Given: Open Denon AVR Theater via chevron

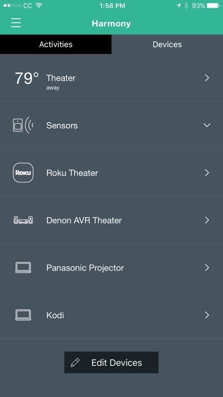Looking at the screenshot, I should (207, 220).
